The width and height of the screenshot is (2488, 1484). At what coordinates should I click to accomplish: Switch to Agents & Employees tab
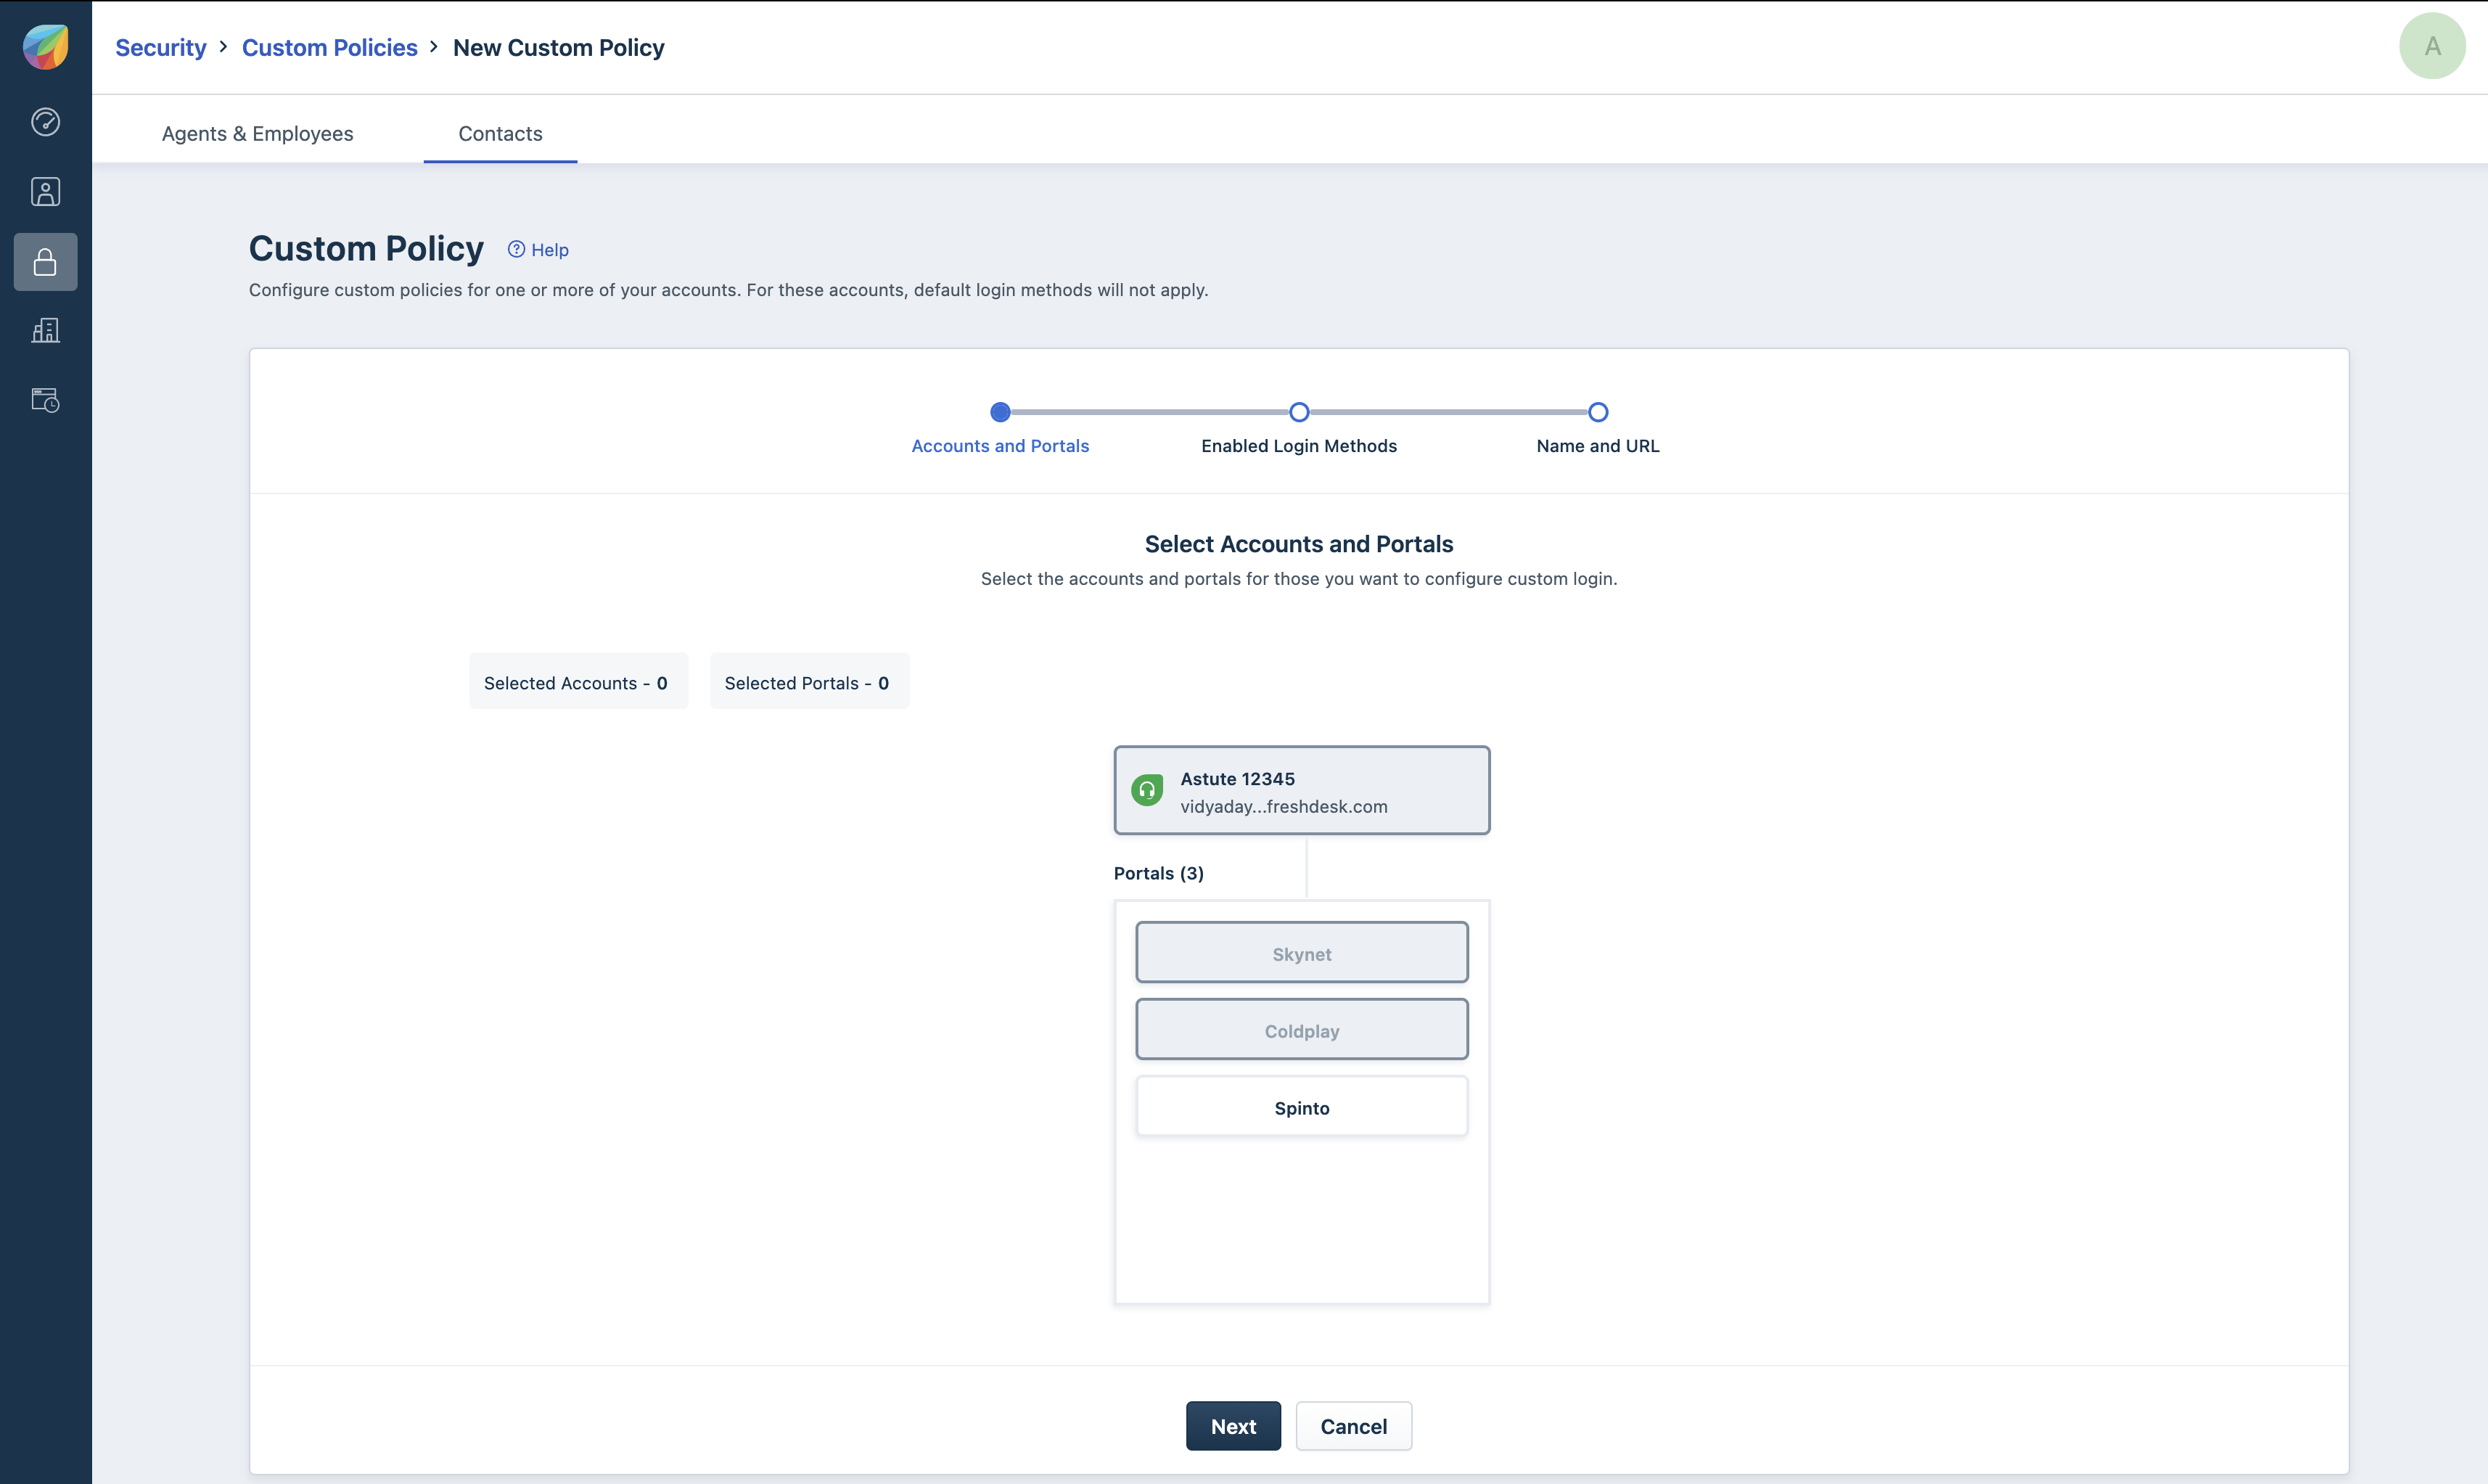coord(257,134)
